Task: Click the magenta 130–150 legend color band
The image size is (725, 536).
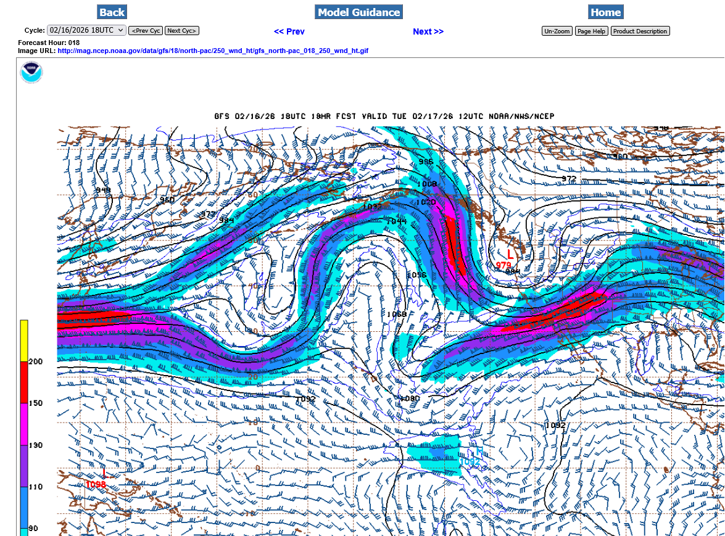Action: 23,424
